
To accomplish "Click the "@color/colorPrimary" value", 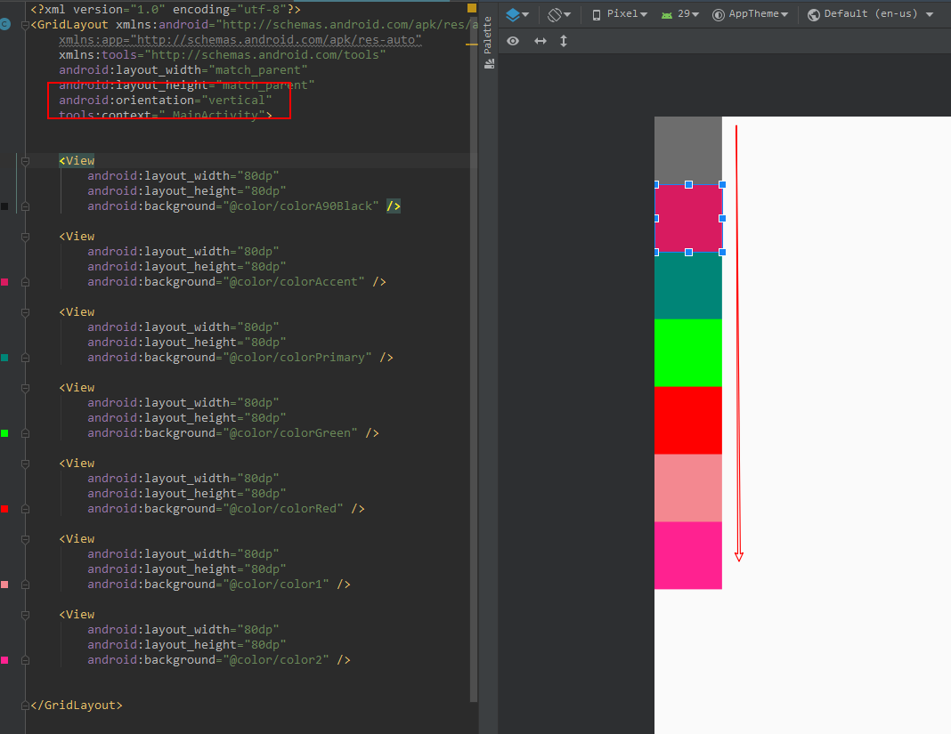I will (x=297, y=358).
